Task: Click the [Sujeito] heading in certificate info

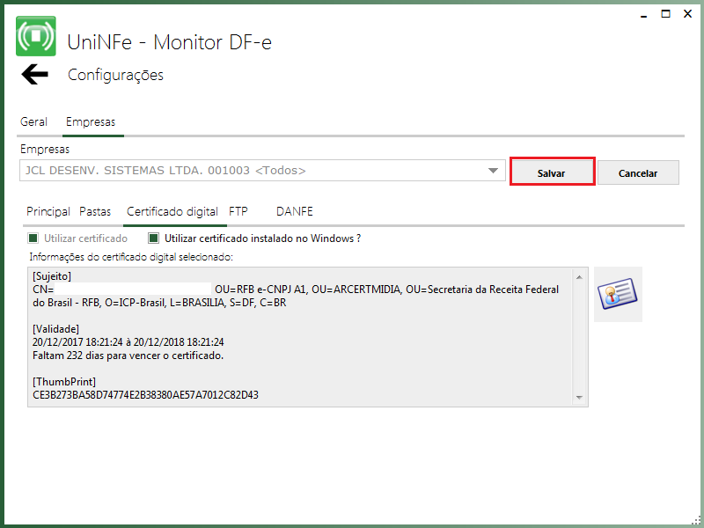Action: point(52,276)
